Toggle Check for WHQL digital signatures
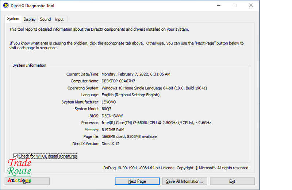The image size is (292, 190). point(45,156)
